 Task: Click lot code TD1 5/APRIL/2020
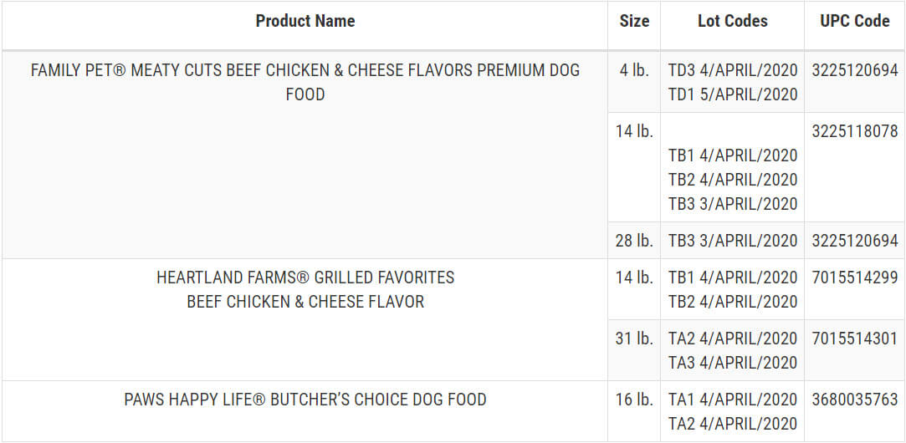tap(733, 94)
